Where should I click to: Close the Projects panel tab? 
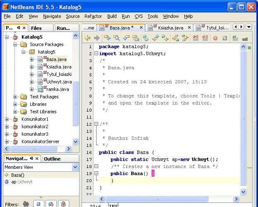pos(24,28)
